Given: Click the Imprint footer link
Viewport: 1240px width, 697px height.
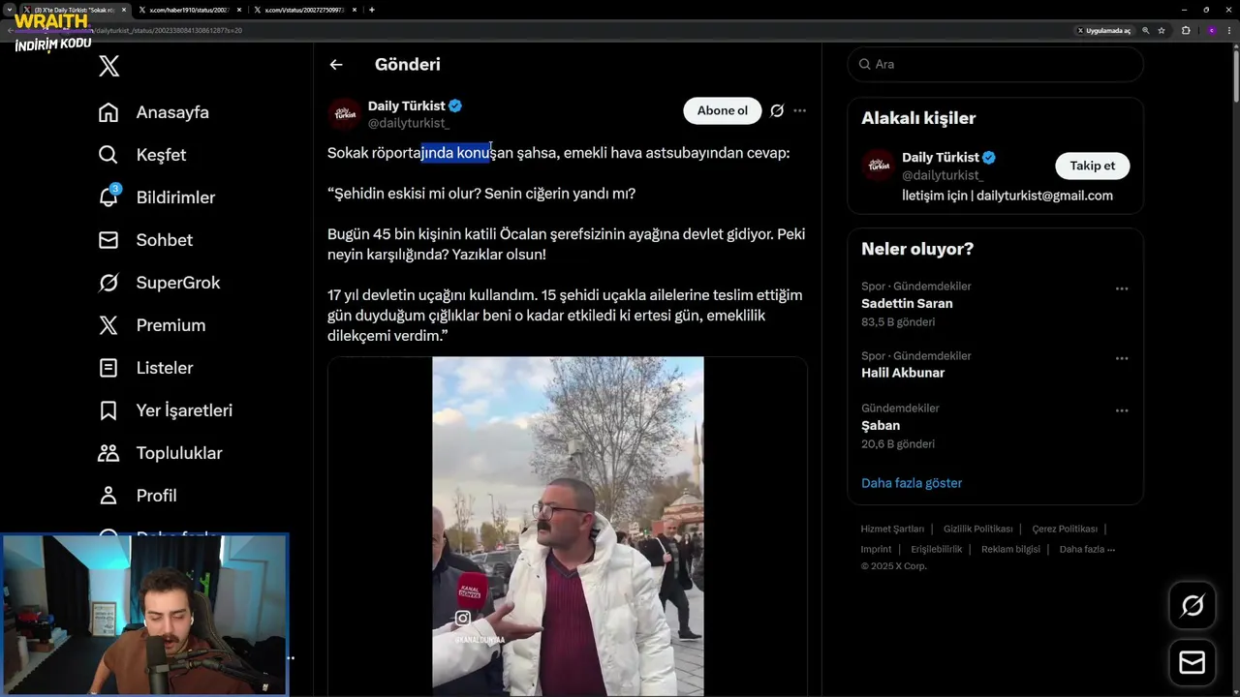Looking at the screenshot, I should click(x=876, y=549).
